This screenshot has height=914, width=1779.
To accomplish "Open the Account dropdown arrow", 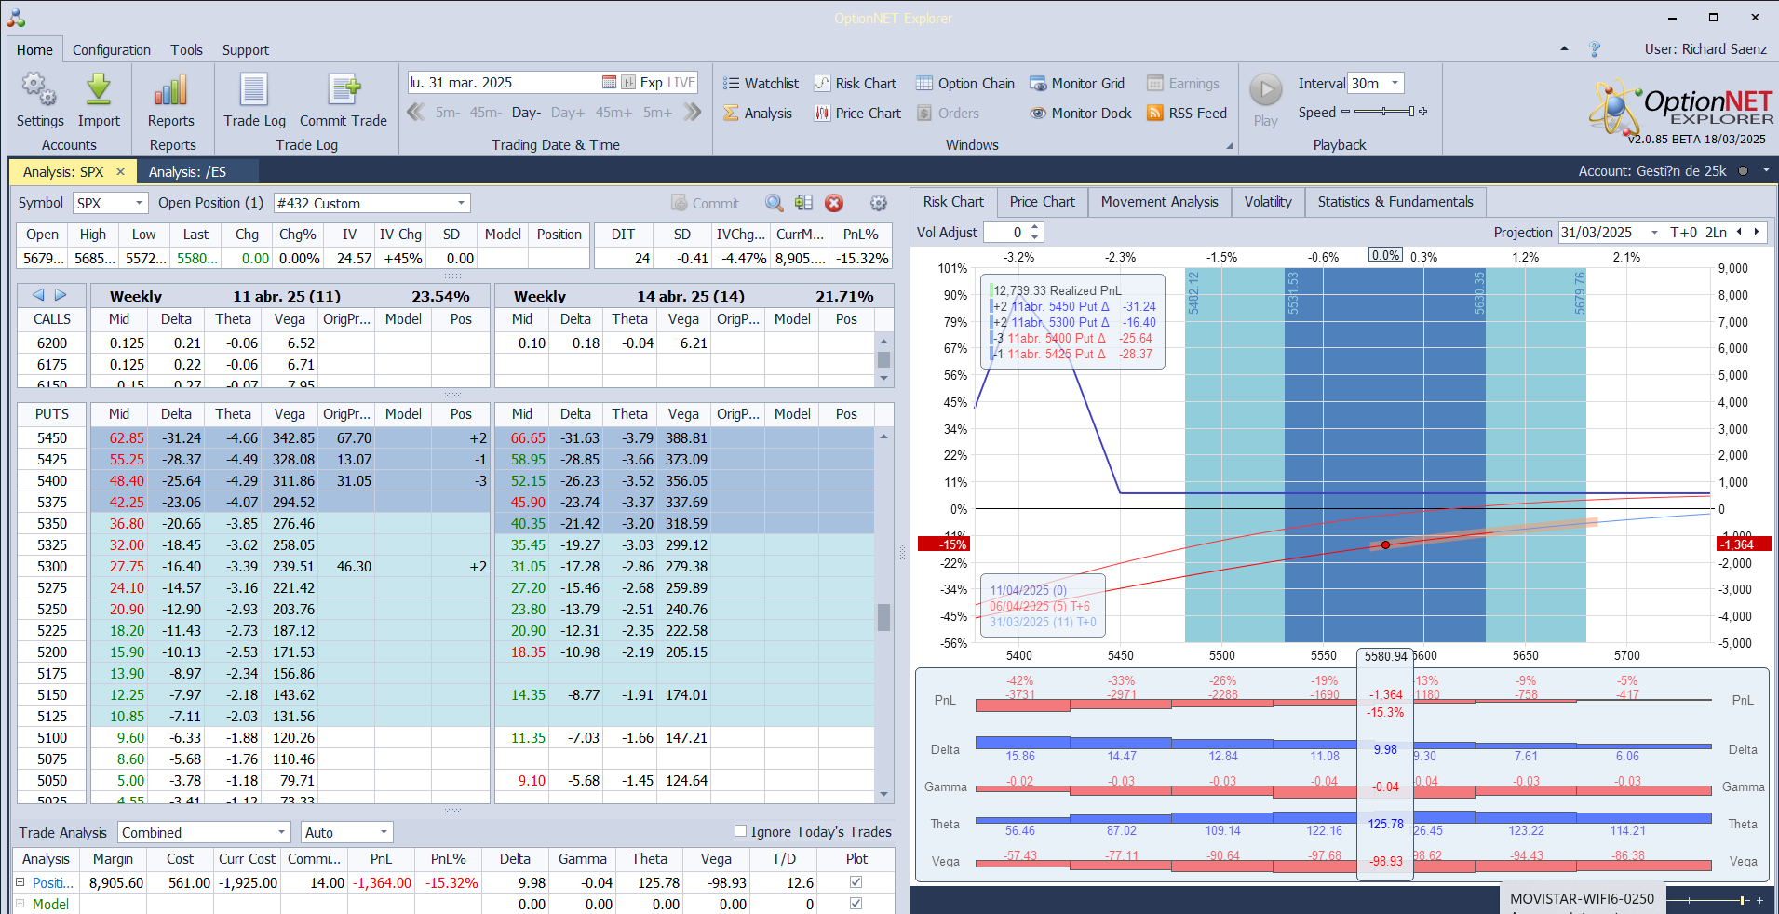I will coord(1766,171).
